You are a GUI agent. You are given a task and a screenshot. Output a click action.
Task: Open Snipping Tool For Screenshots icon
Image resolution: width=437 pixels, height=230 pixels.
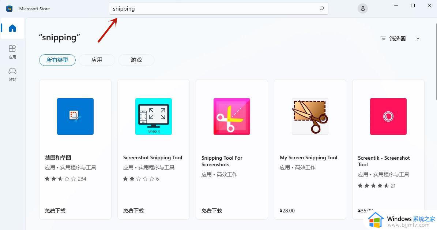pyautogui.click(x=232, y=116)
